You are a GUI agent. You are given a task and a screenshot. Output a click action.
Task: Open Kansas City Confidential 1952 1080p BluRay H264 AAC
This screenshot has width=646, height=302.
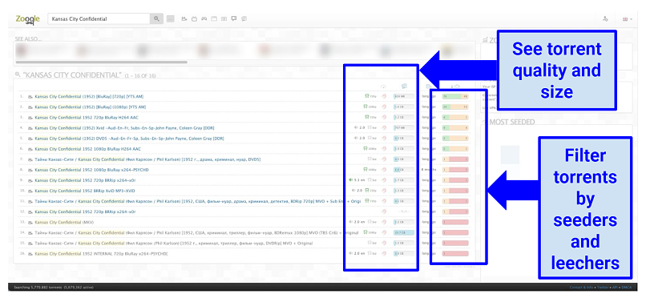(87, 149)
